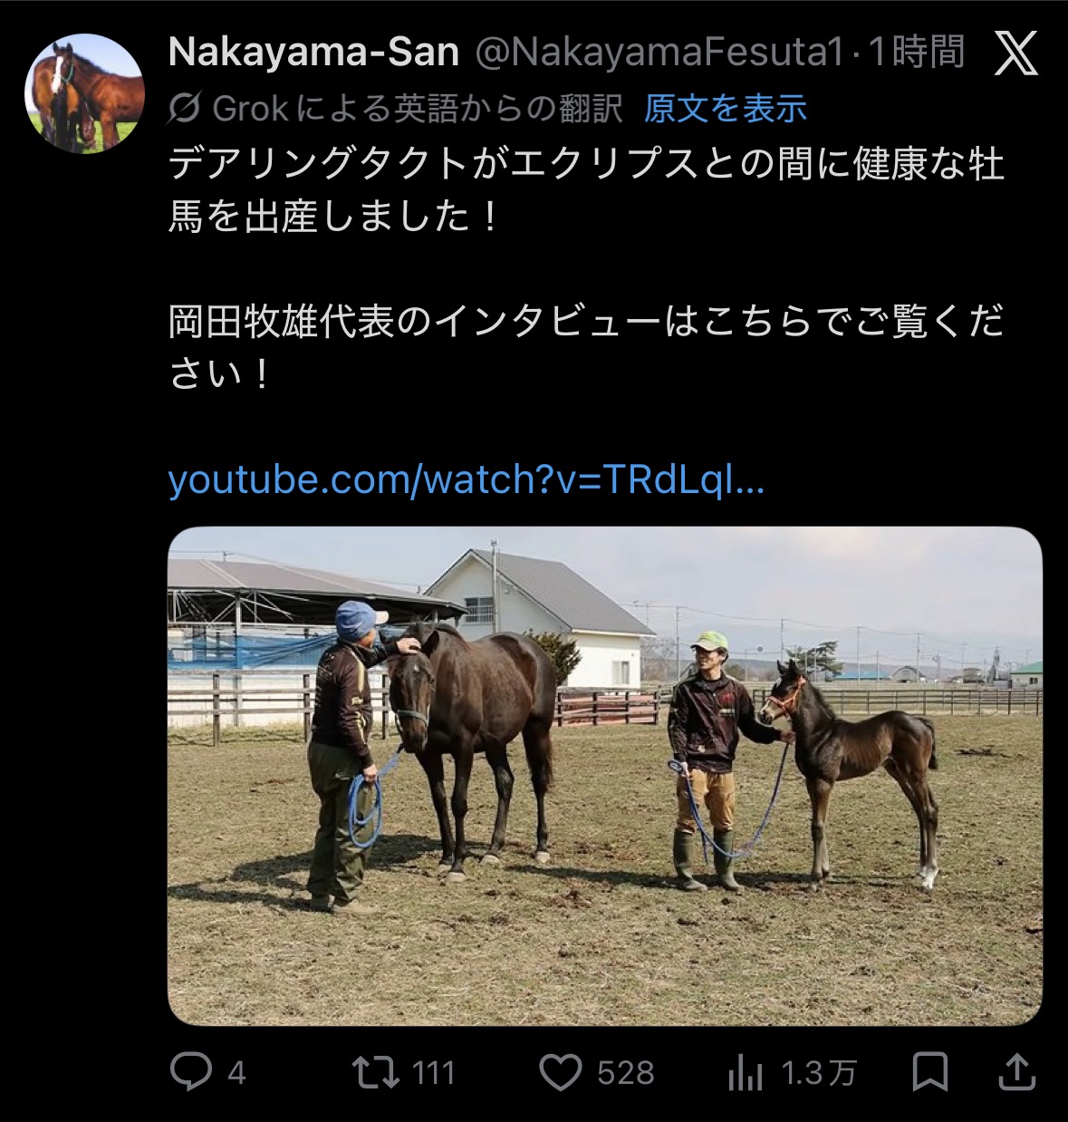
Task: Open the Nakayama-San display name
Action: [x=313, y=53]
